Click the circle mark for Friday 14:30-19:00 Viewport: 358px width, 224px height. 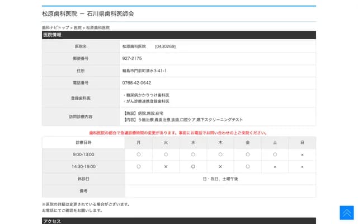pos(248,167)
